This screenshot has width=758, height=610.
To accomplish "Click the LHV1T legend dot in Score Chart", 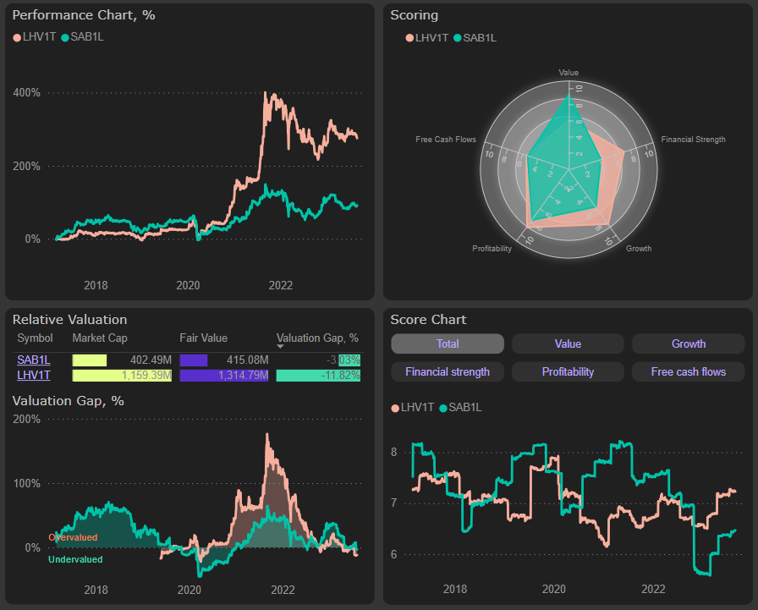I will [395, 408].
